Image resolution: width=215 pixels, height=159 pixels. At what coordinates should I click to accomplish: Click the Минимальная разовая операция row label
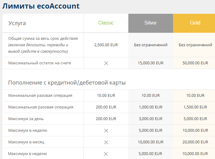(x=40, y=96)
